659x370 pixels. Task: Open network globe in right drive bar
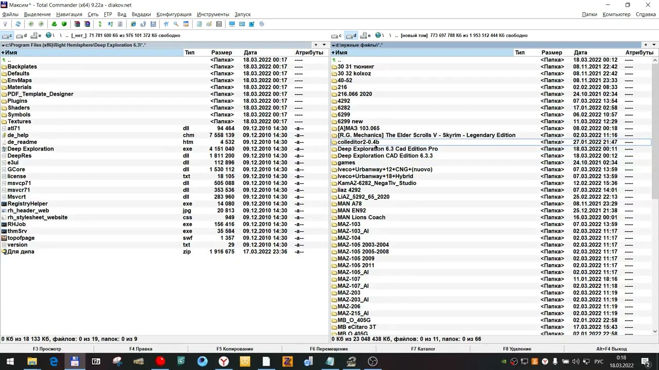coord(379,35)
